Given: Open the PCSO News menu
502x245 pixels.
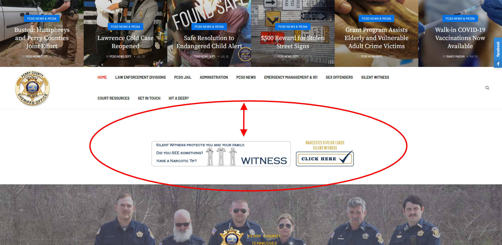Looking at the screenshot, I should click(x=246, y=77).
